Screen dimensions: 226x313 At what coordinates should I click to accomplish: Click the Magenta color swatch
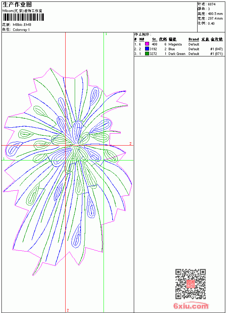[x=147, y=44]
